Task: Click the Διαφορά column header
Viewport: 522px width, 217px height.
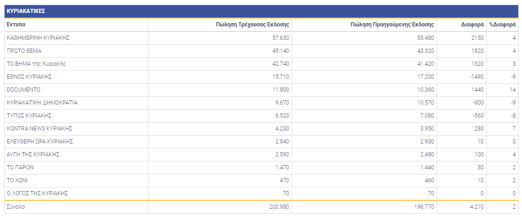Action: [473, 25]
